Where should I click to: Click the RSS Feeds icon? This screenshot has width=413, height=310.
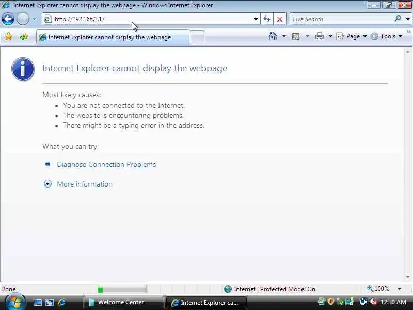click(296, 36)
